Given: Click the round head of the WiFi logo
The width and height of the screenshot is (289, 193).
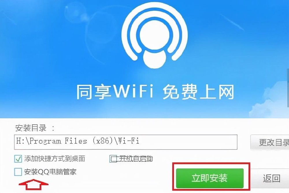Looking at the screenshot, I should tap(154, 35).
